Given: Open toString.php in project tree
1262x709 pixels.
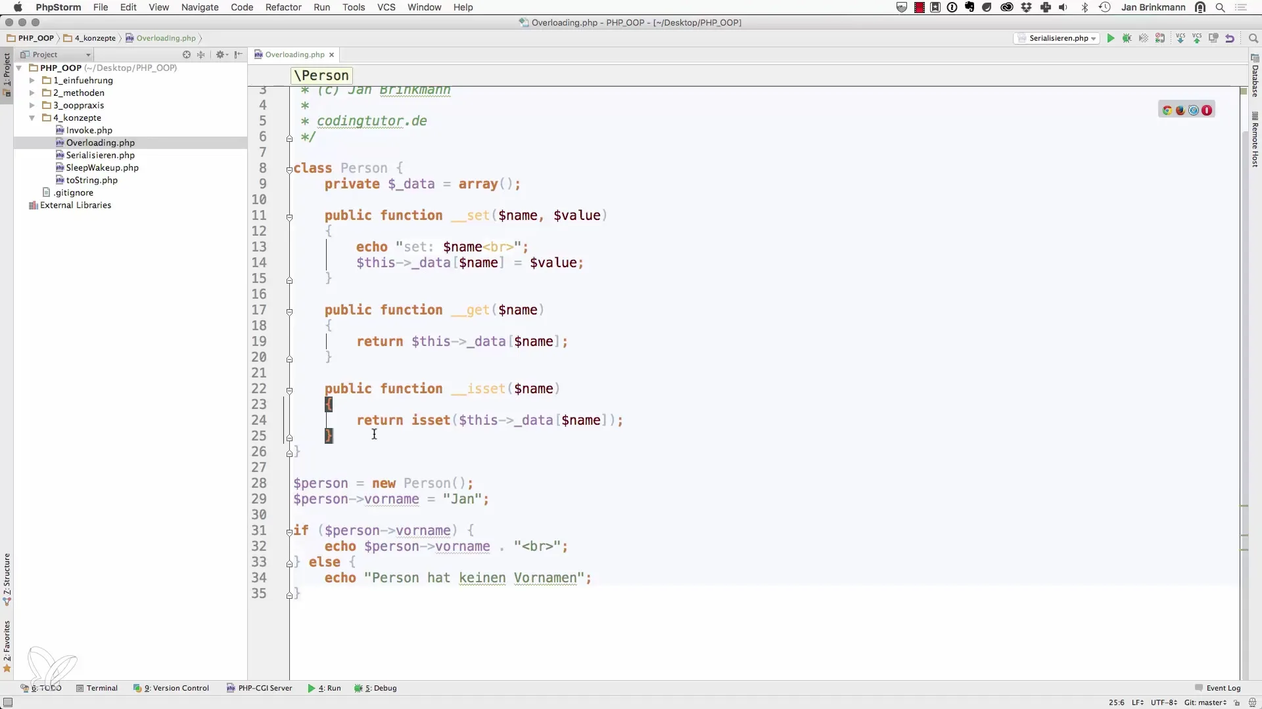Looking at the screenshot, I should tap(87, 180).
